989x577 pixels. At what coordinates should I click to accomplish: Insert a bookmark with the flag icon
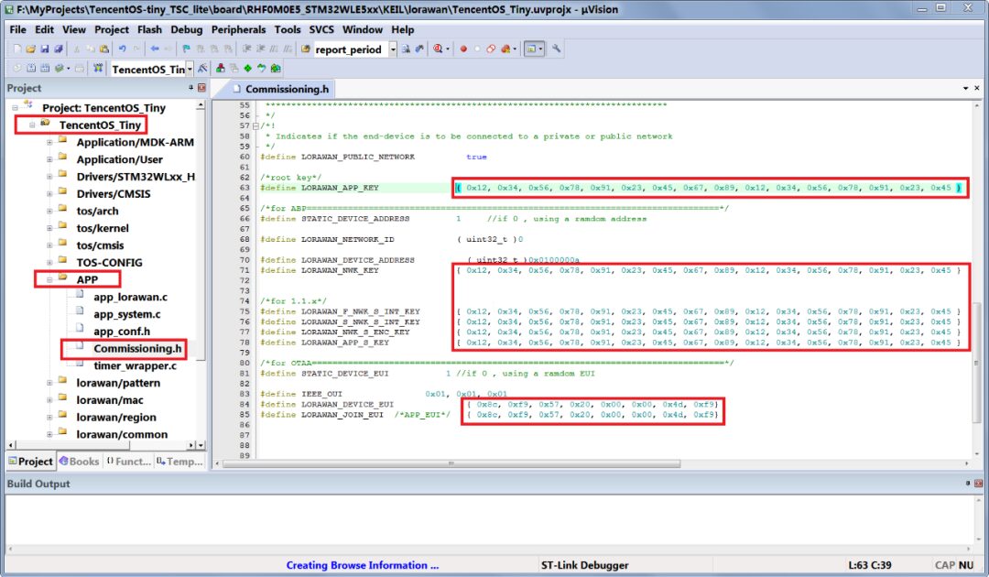coord(185,49)
